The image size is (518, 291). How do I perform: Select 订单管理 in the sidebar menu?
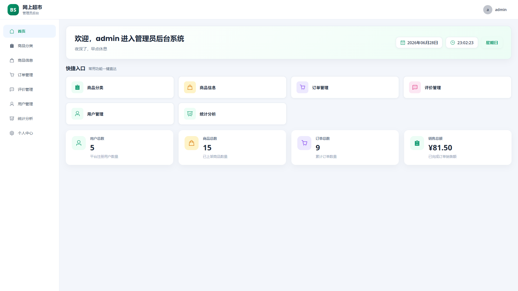pyautogui.click(x=30, y=75)
